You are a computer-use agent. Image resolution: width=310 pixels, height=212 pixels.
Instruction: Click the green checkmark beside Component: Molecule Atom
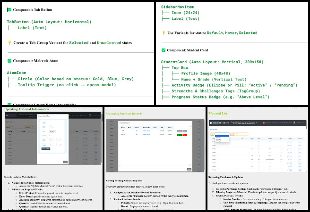(x=9, y=61)
